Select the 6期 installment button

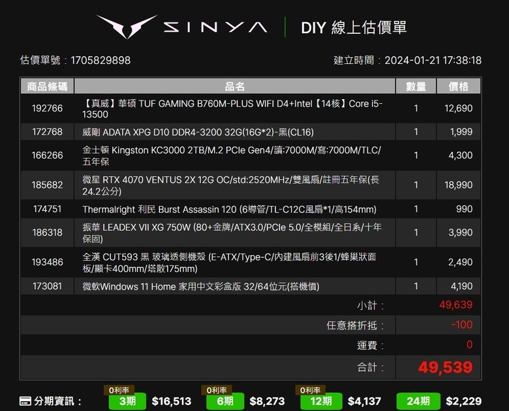click(225, 401)
